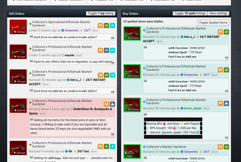Screen dimensions: 241x162
Task: Report the 150 keys Serpentes sell listing
Action: pos(101,25)
